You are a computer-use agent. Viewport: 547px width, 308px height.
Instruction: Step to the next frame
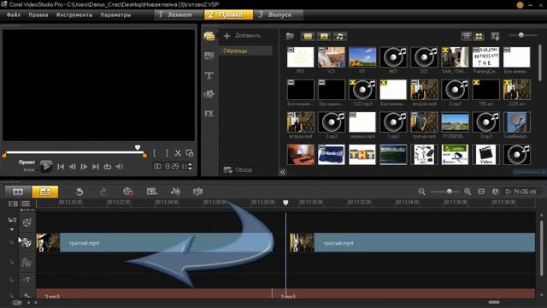[x=84, y=167]
